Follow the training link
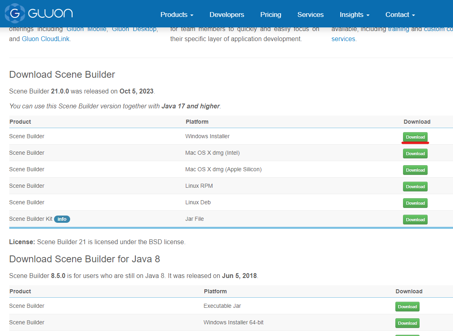 coord(399,29)
